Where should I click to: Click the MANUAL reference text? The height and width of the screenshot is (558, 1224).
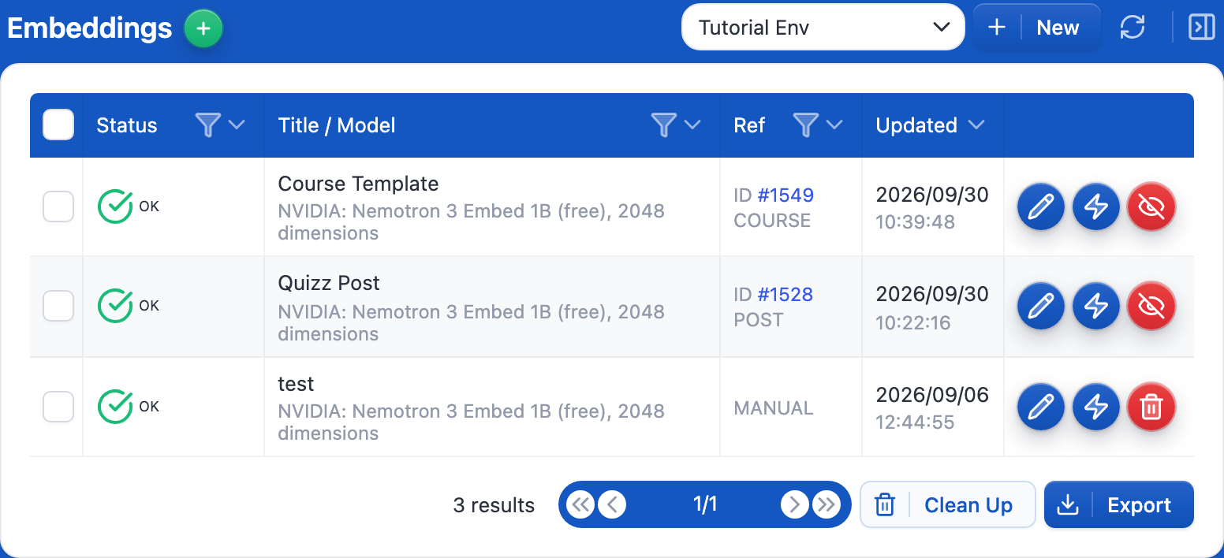pyautogui.click(x=774, y=408)
